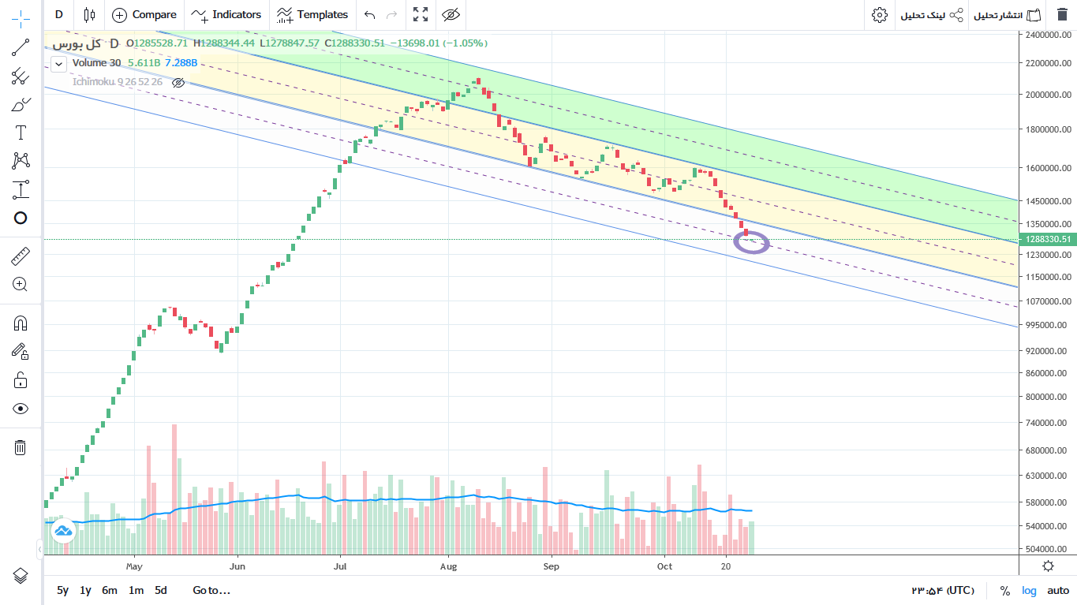Click the current price label 1288330.51
The height and width of the screenshot is (605, 1077).
point(1048,239)
